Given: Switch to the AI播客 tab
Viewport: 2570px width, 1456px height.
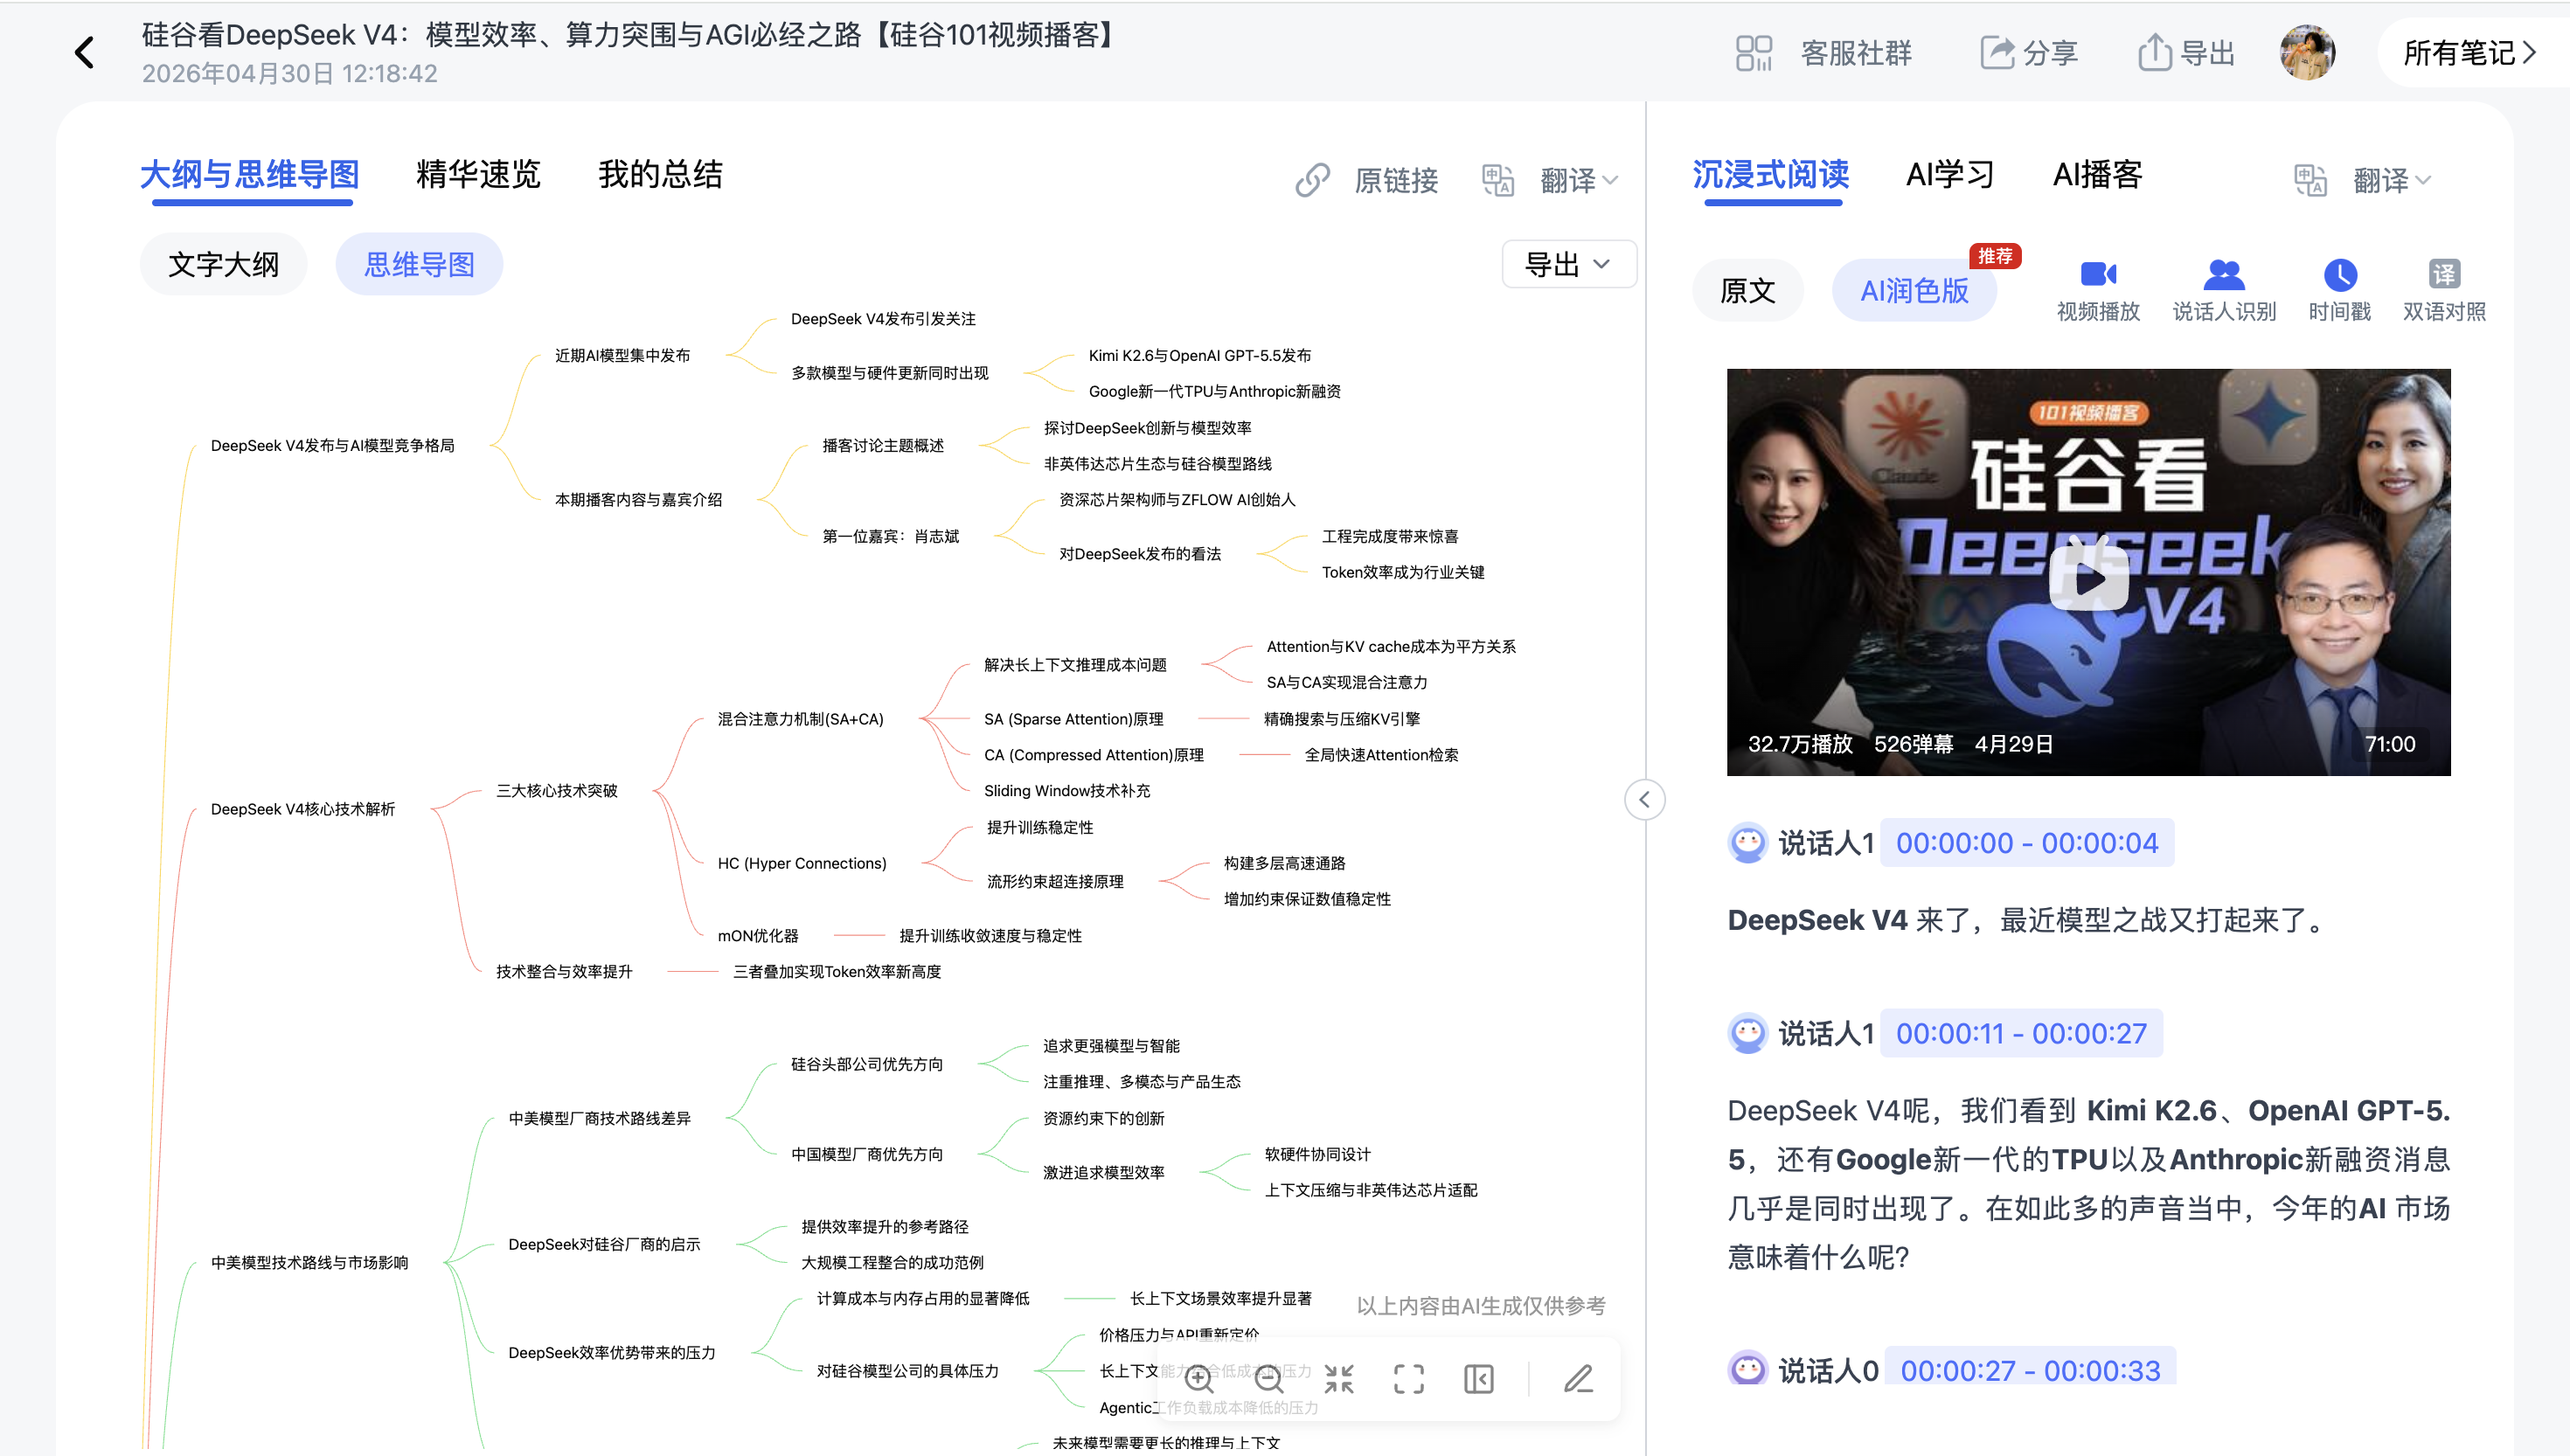Looking at the screenshot, I should (x=2098, y=175).
